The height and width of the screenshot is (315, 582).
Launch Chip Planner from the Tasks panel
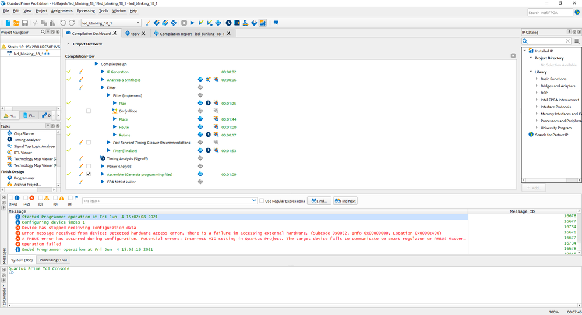[24, 133]
